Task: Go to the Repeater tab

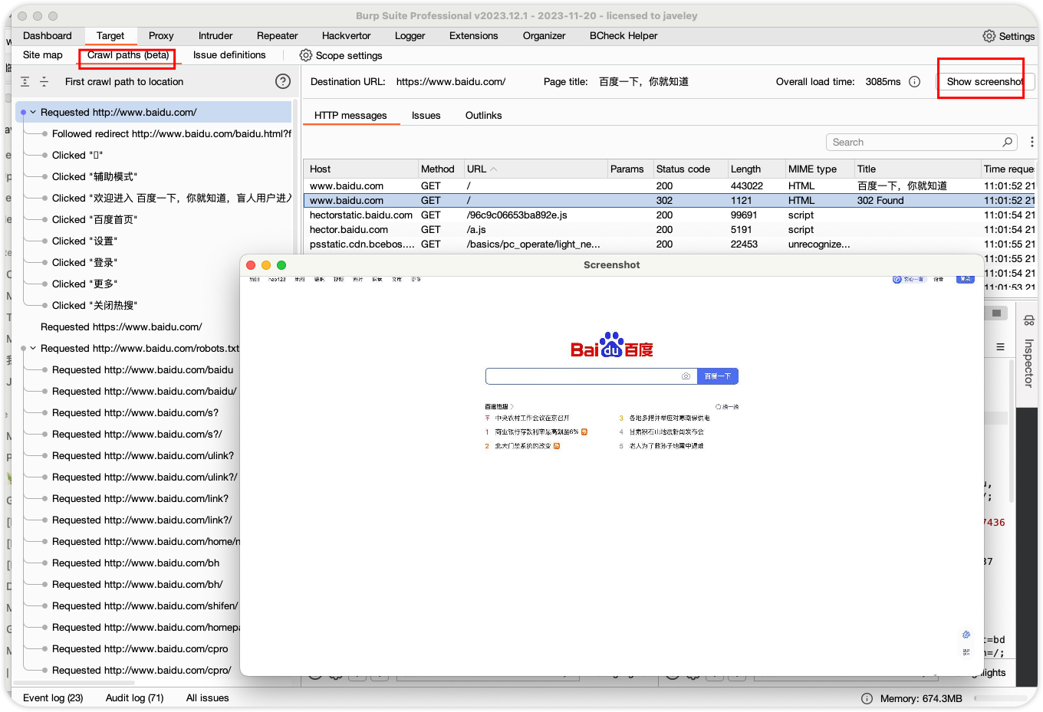Action: click(x=278, y=36)
